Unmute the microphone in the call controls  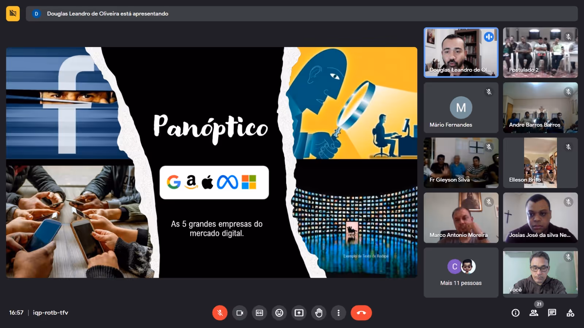pyautogui.click(x=220, y=313)
